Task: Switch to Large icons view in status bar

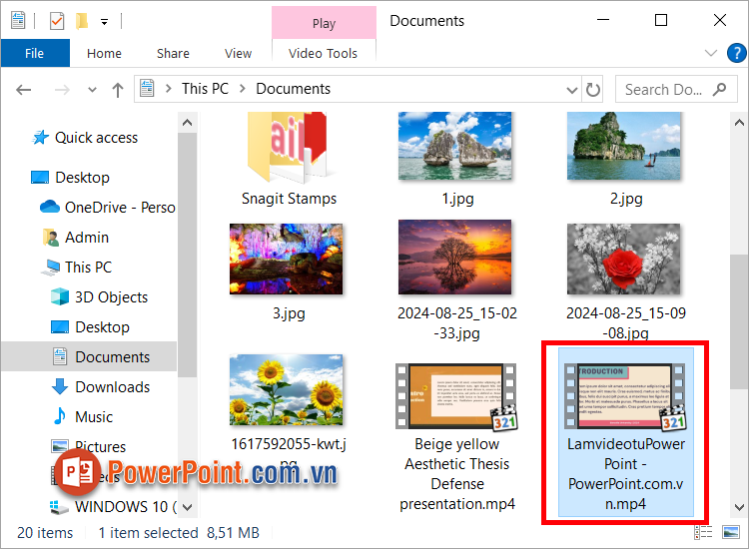Action: [731, 532]
